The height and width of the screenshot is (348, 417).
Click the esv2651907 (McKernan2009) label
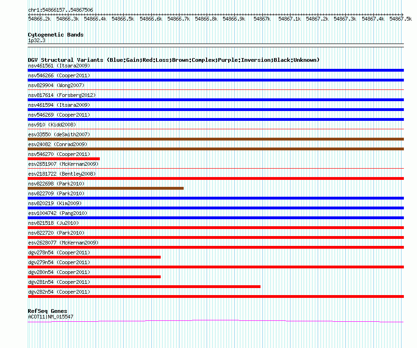click(x=63, y=164)
